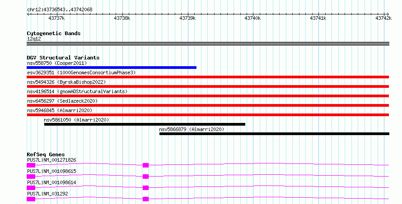Select the nsv558750 (Cooper2011) label
This screenshot has width=402, height=204.
57,63
